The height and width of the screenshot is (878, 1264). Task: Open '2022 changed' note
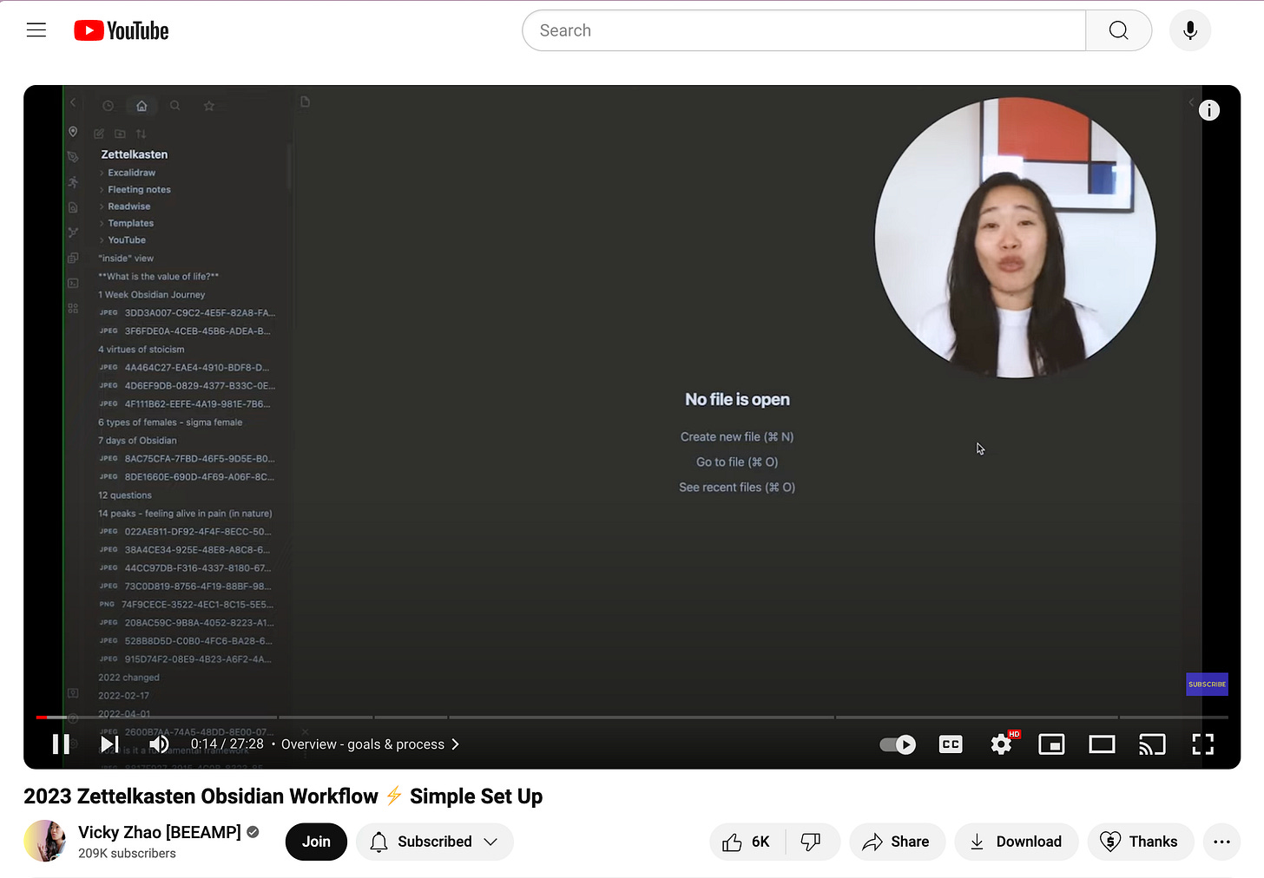click(128, 678)
